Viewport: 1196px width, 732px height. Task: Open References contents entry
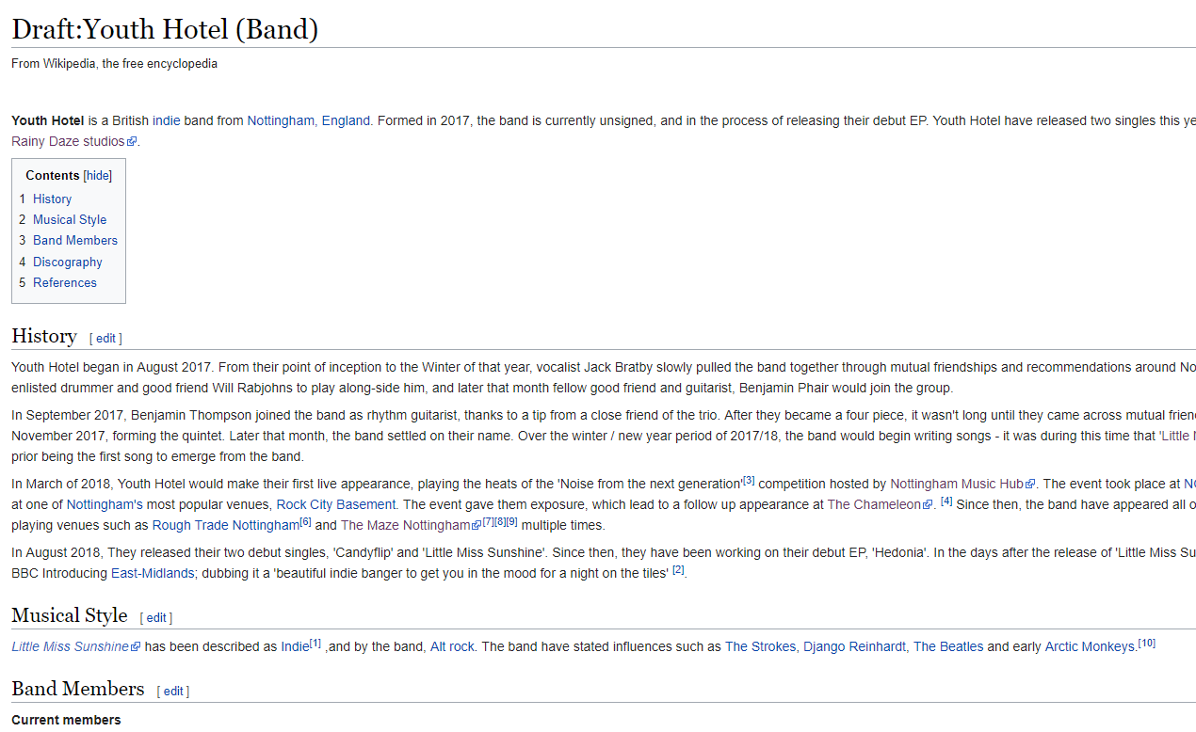point(65,282)
